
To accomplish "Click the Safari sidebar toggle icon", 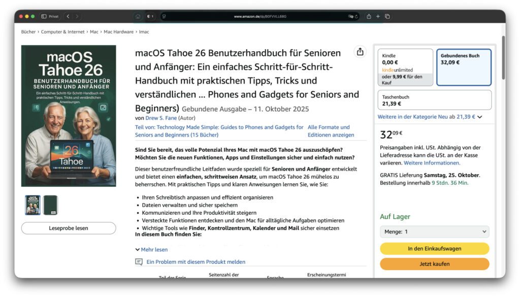I will 44,16.
